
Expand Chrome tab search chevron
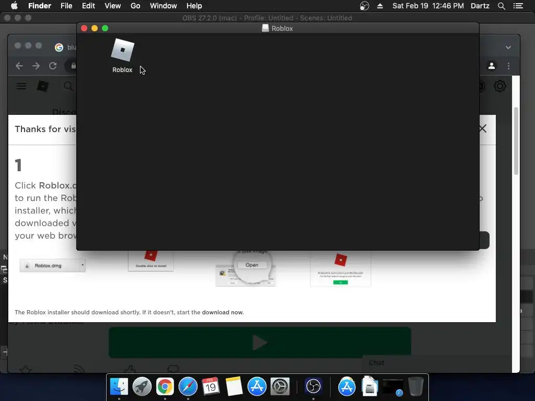(508, 48)
